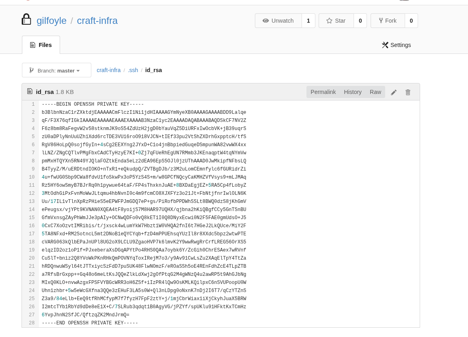The width and height of the screenshot is (468, 337).
Task: Click the line starting with b3BlbnNzaC1rZXktdjE
Action: click(144, 112)
